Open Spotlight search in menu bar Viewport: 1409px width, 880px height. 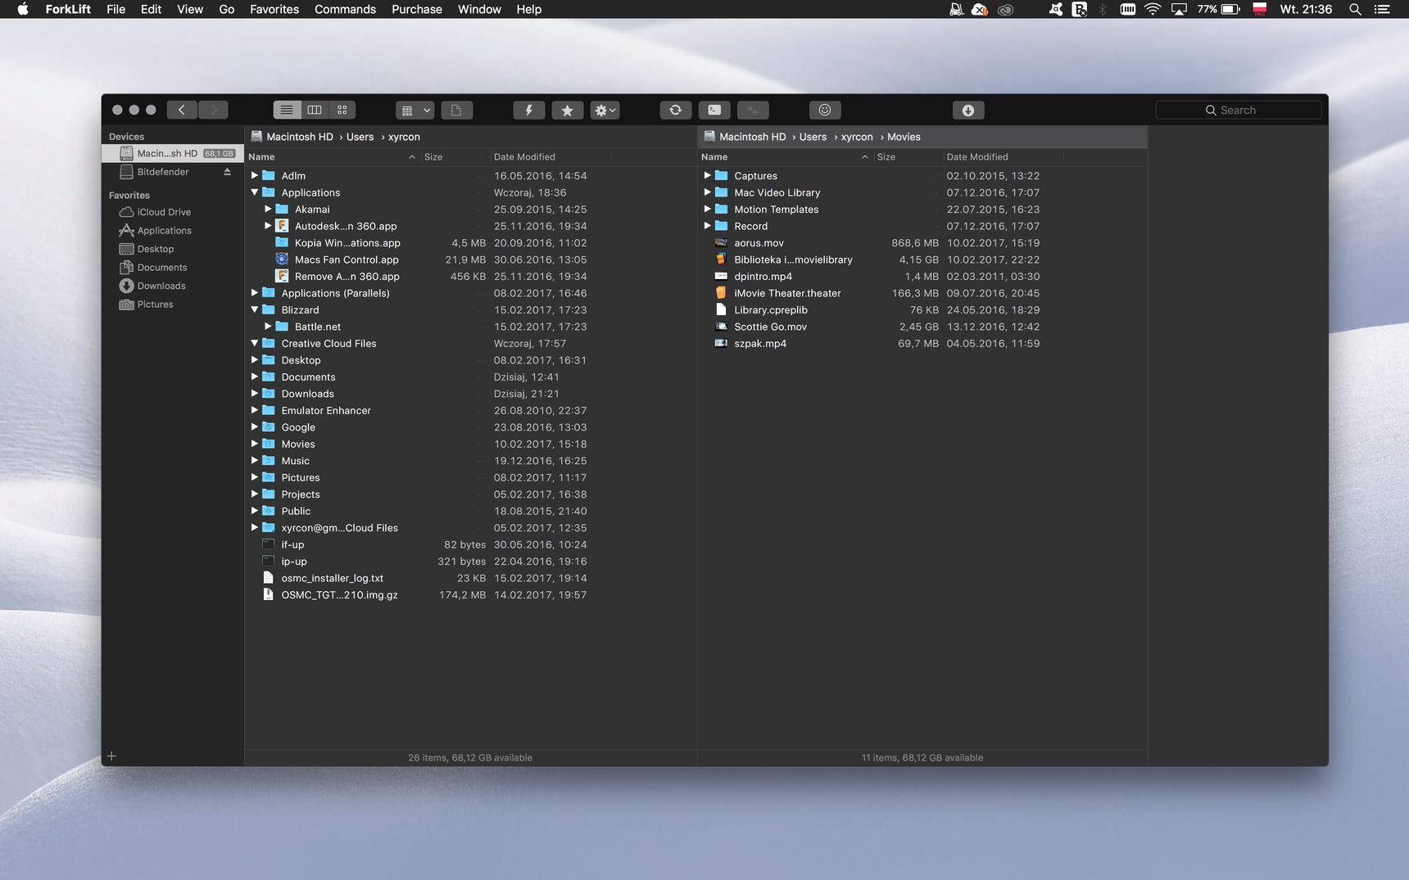pos(1356,9)
